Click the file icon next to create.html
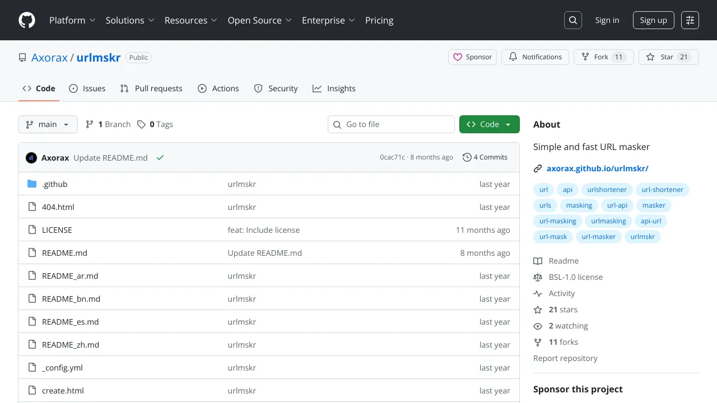The height and width of the screenshot is (403, 717). (x=32, y=391)
